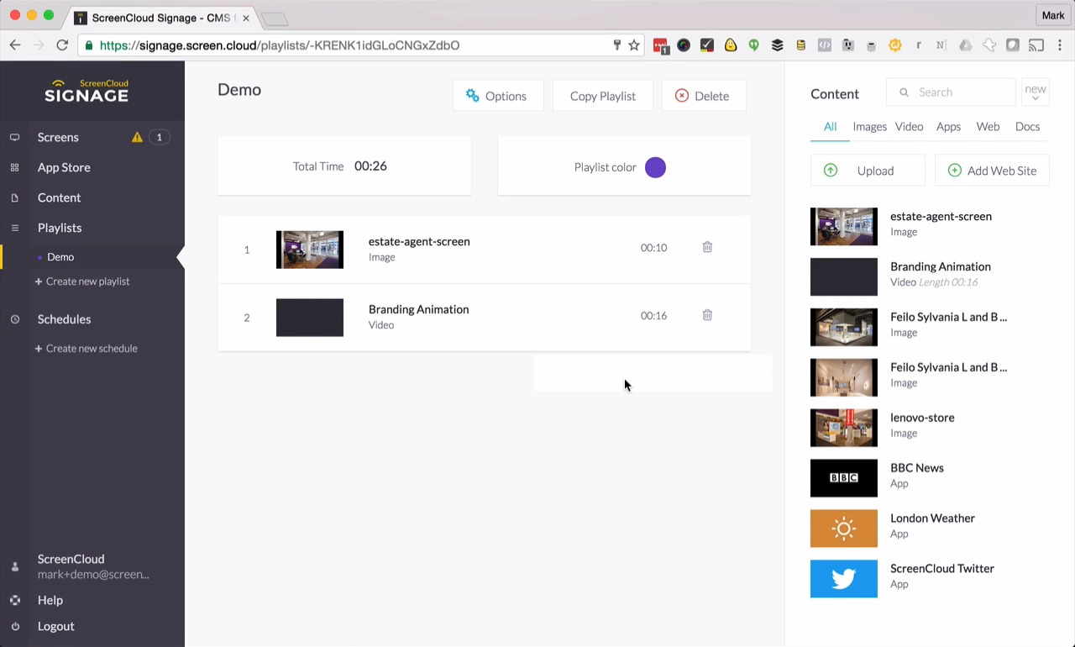Screen dimensions: 1075x647
Task: Click the gear icon on Options button
Action: coord(473,96)
